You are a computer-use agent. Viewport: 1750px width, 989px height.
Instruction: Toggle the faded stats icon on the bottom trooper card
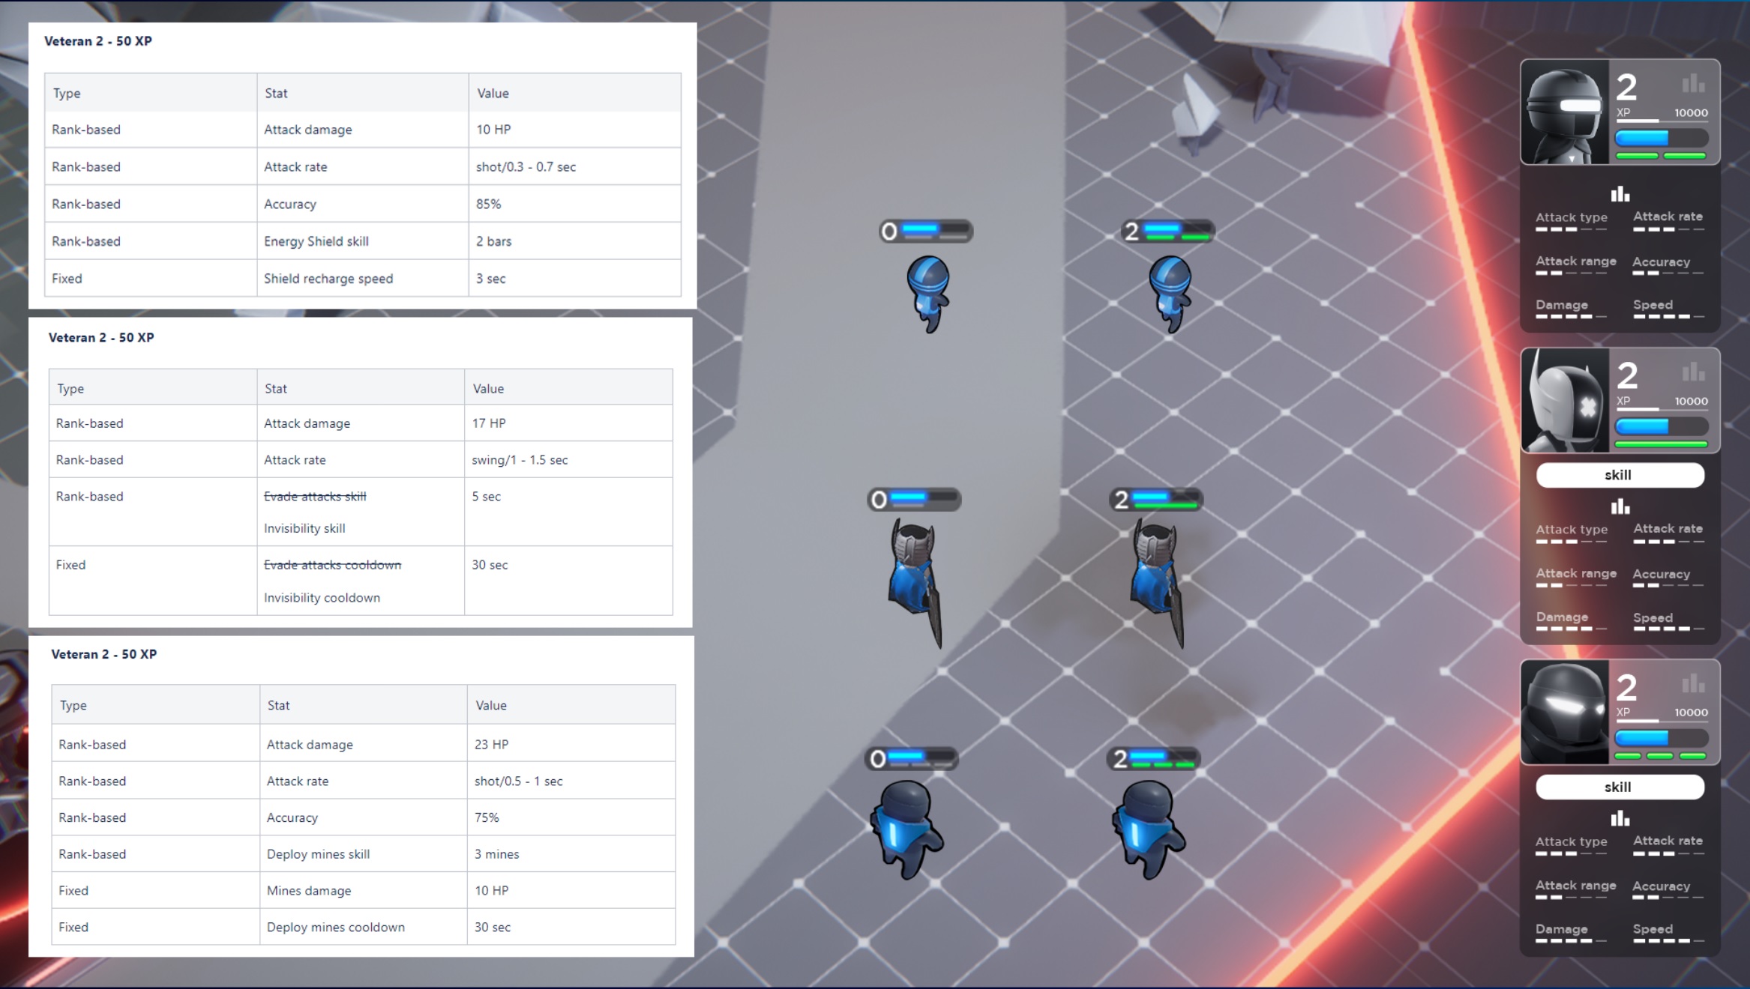coord(1692,683)
